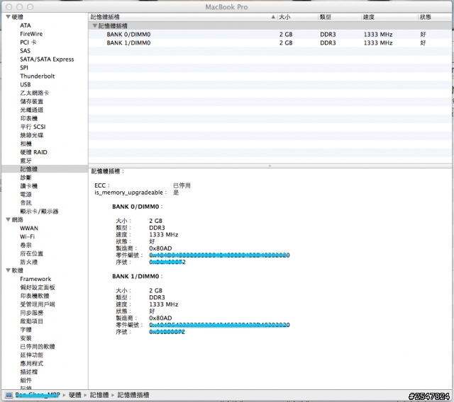Open 印表機 under the hardware section

click(x=28, y=118)
